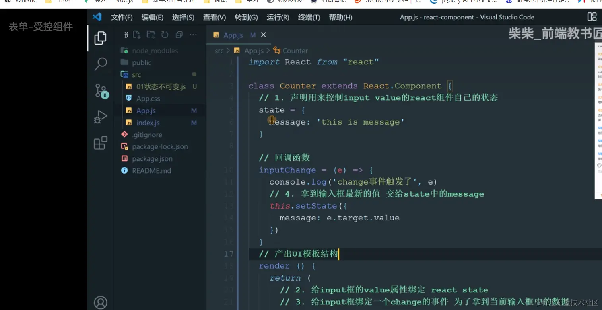
Task: Click the console.log('change事件触发了', e) line
Action: coord(353,182)
